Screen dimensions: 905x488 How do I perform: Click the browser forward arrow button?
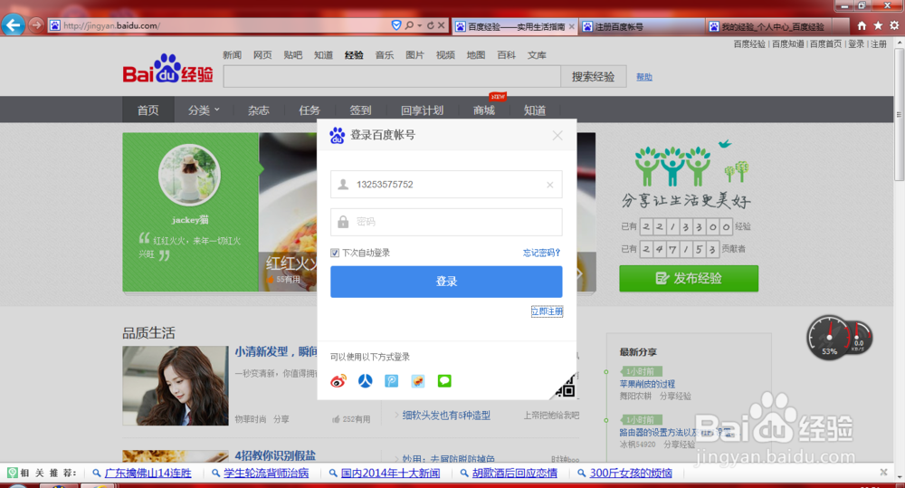(x=36, y=24)
